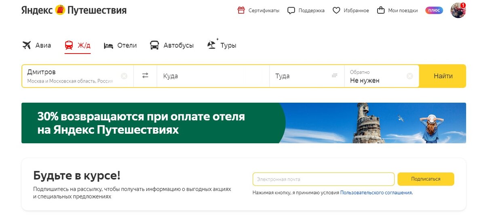
Task: Click the favorites heart icon
Action: [x=336, y=10]
